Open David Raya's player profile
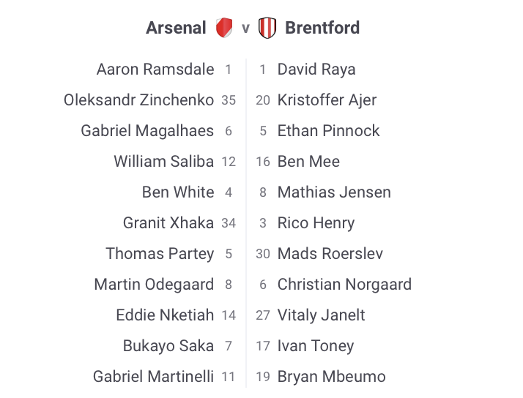Viewport: 523px width, 398px height. (x=316, y=70)
